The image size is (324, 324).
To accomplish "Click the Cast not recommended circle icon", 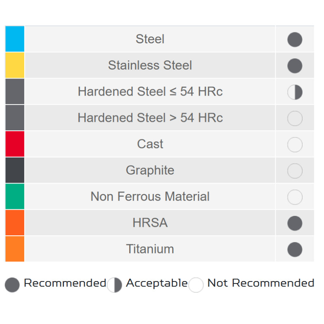I will (295, 145).
